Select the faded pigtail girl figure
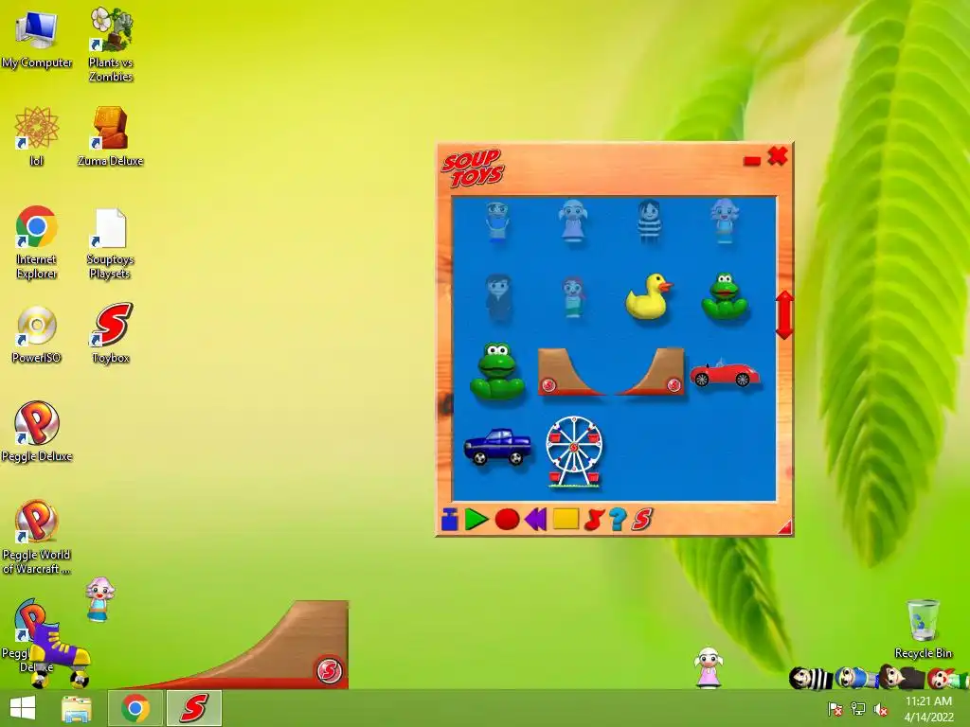Viewport: 970px width, 727px height. 573,220
